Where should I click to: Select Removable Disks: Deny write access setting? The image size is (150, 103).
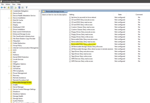click(x=83, y=44)
